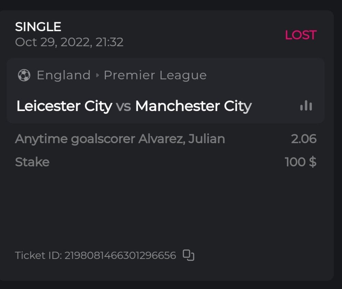342x289 pixels.
Task: Click the LOST bet status label
Action: [x=301, y=35]
